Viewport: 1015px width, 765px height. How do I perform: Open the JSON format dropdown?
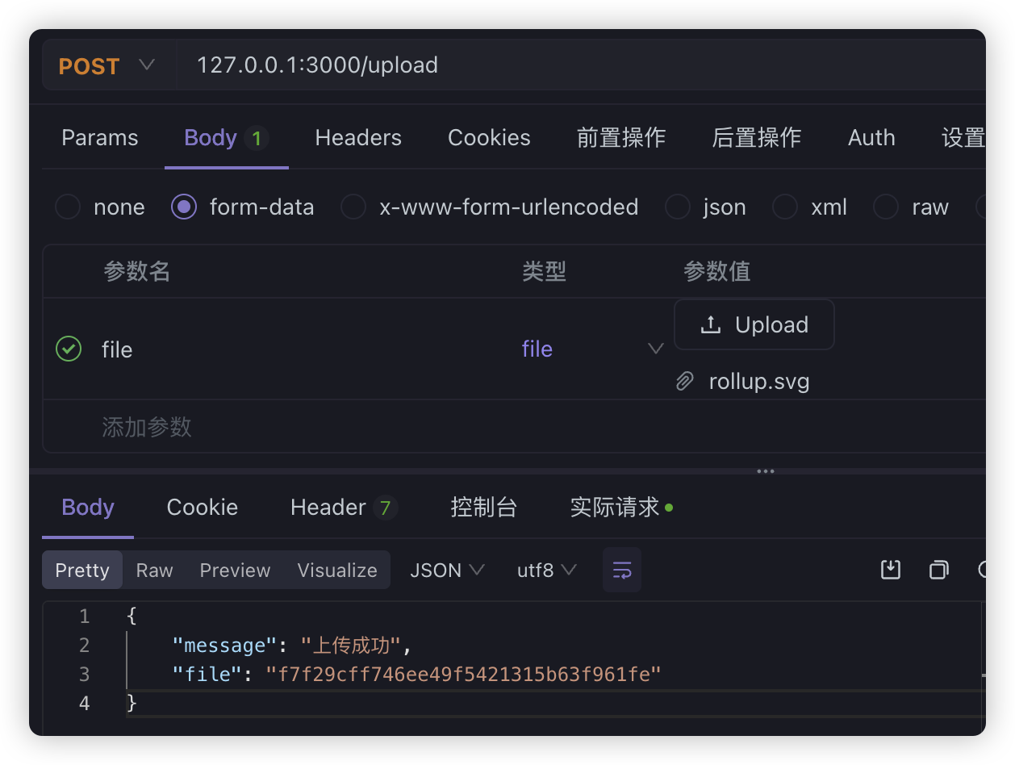(447, 571)
